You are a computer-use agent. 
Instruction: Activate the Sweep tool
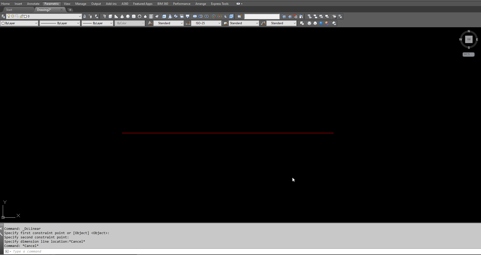[176, 16]
